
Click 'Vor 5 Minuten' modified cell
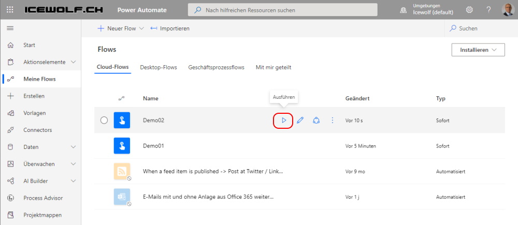coord(361,146)
